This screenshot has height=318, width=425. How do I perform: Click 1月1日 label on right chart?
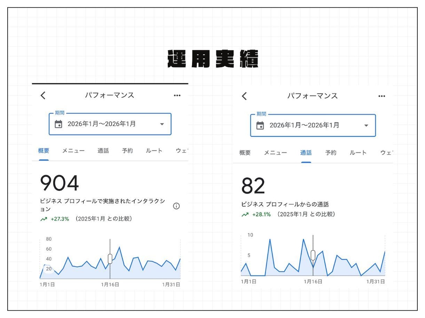pyautogui.click(x=249, y=282)
